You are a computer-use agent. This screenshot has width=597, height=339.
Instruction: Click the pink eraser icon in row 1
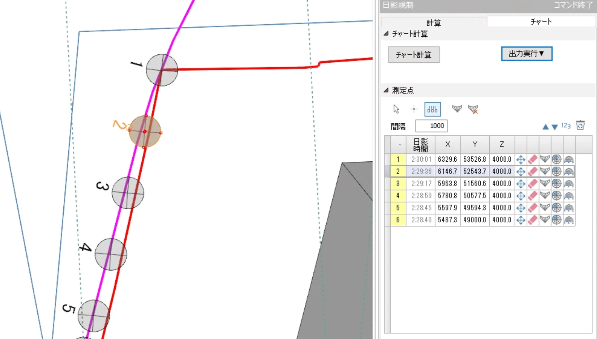click(x=533, y=160)
